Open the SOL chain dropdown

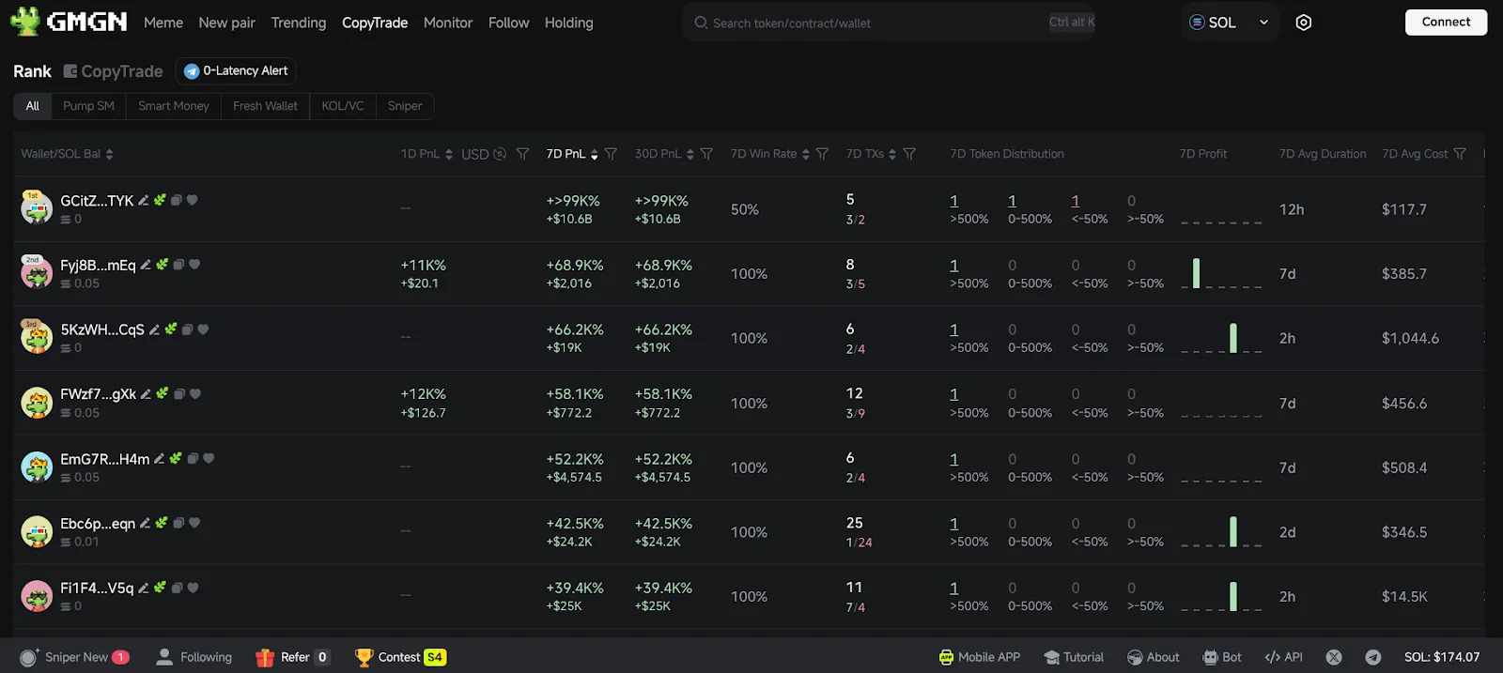[x=1229, y=23]
